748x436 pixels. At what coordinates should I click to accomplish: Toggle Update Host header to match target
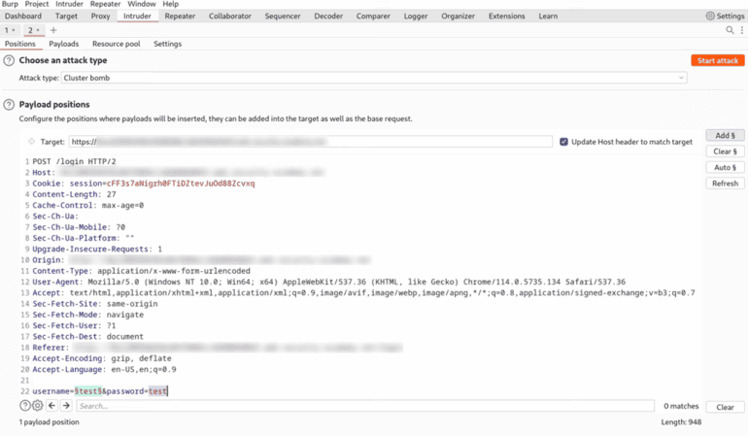click(x=563, y=142)
